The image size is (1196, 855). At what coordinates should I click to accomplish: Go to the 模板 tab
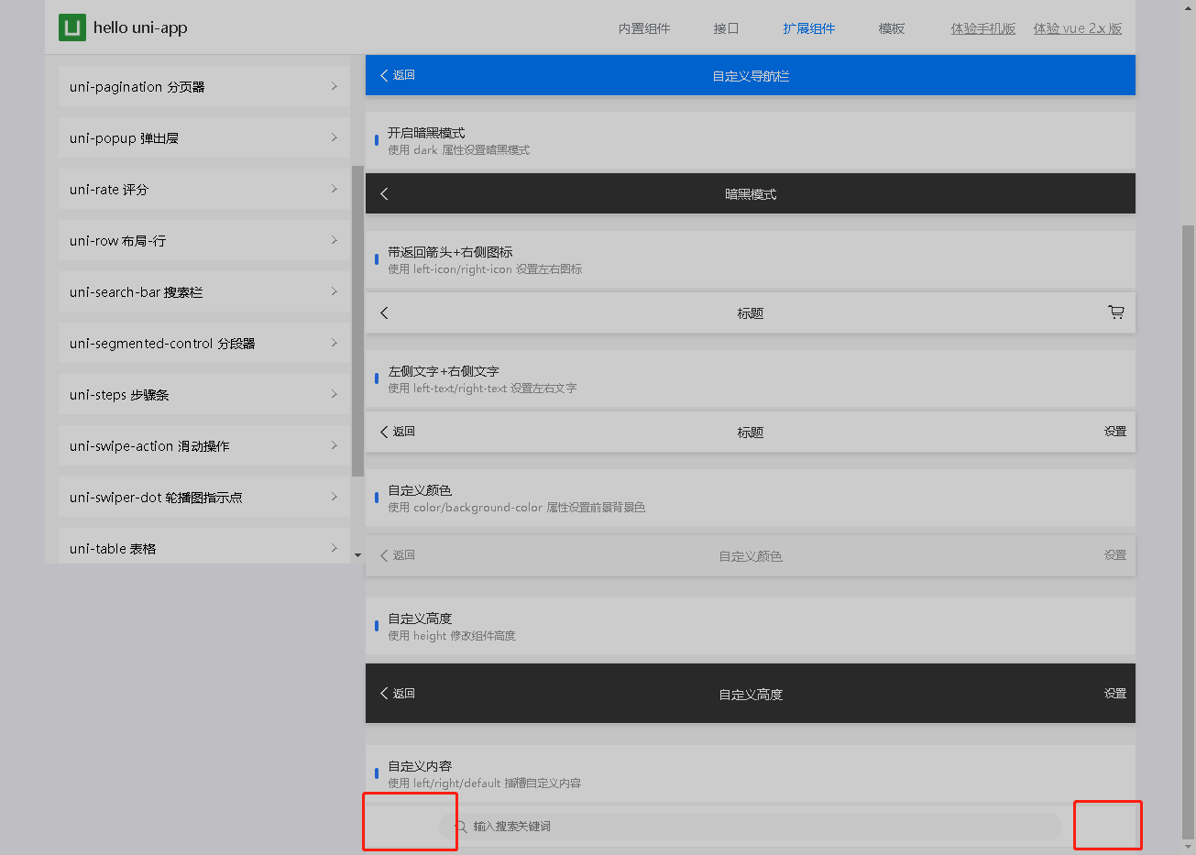coord(892,28)
